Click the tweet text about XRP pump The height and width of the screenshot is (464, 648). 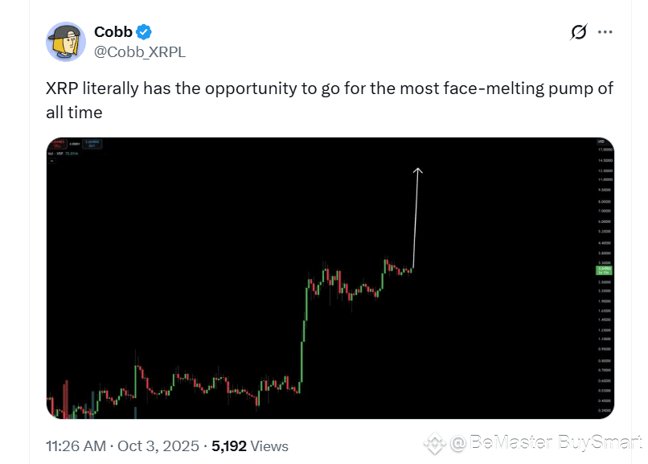330,101
